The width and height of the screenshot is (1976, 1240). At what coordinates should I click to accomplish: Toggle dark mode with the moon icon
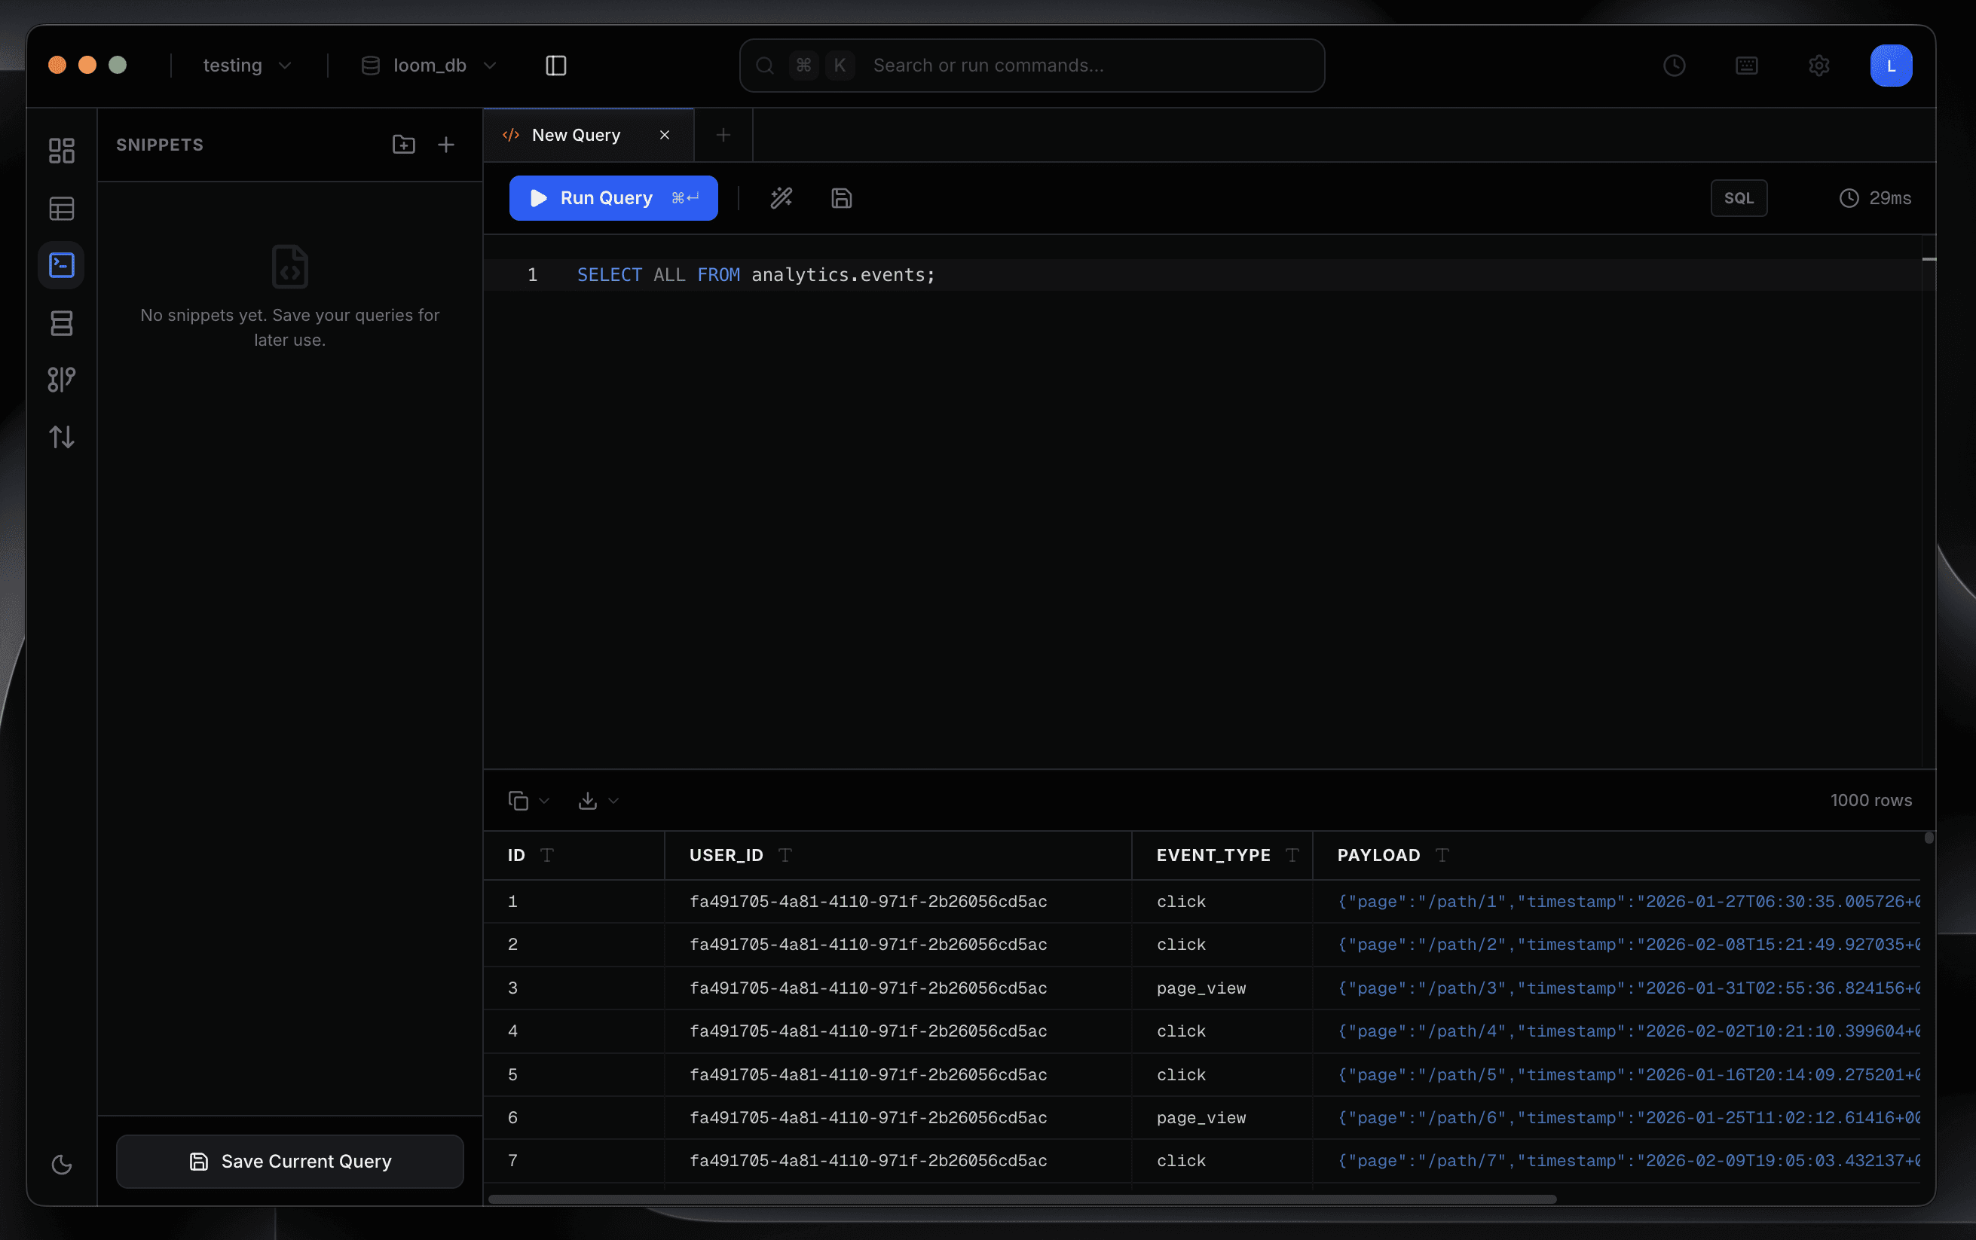point(63,1165)
